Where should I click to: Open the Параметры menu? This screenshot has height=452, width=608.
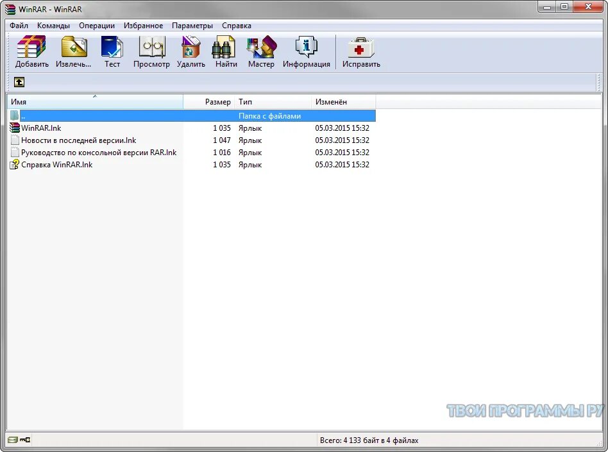192,26
